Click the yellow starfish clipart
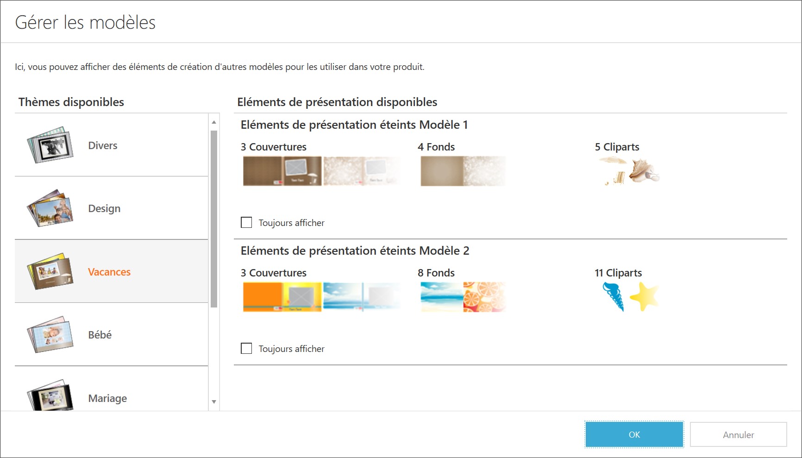This screenshot has height=458, width=802. (x=644, y=297)
